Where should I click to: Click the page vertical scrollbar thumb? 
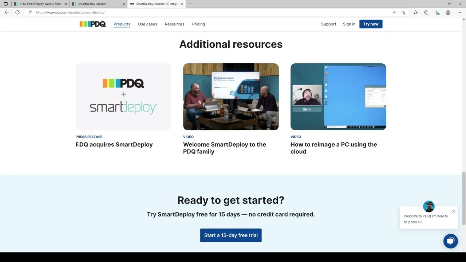pyautogui.click(x=464, y=198)
